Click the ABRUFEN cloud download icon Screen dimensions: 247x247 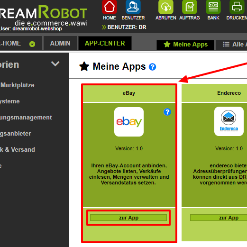point(166,7)
